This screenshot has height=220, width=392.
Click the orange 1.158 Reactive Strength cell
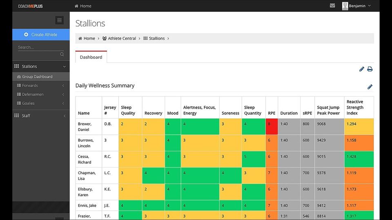click(359, 143)
